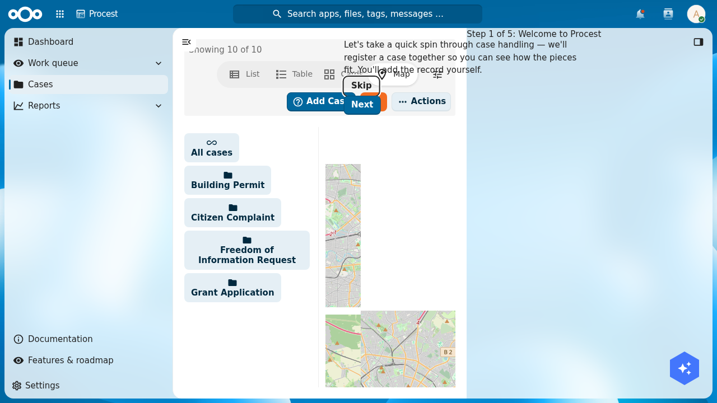Open the filter settings sliders icon

click(437, 74)
